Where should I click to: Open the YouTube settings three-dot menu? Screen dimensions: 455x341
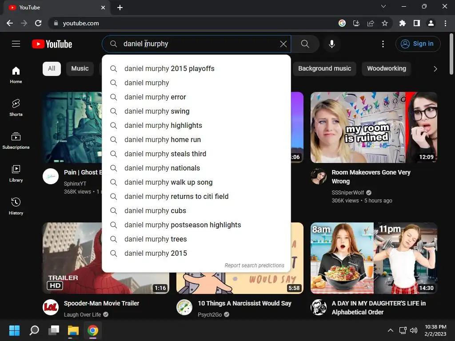point(383,44)
